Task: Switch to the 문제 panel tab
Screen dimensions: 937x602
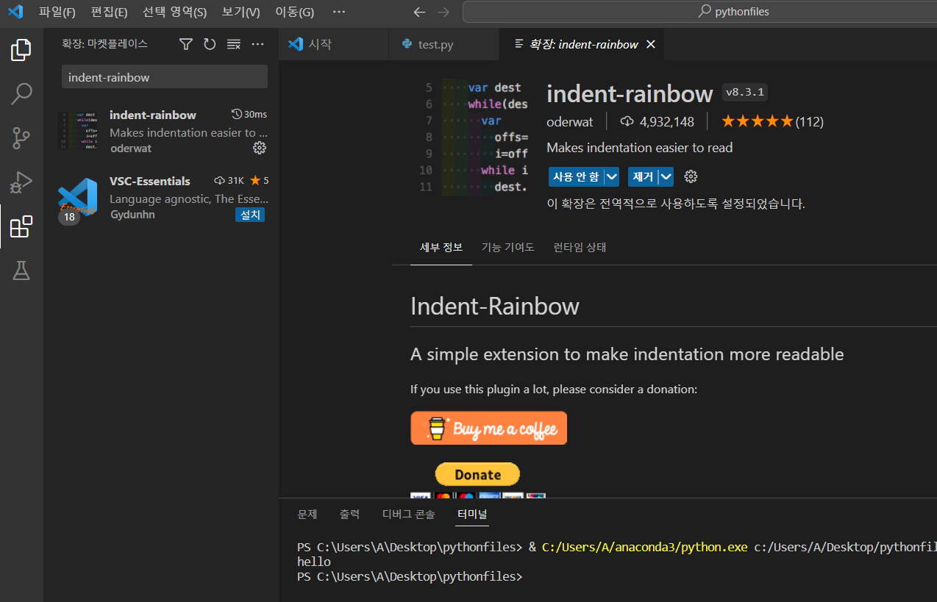Action: click(x=307, y=514)
